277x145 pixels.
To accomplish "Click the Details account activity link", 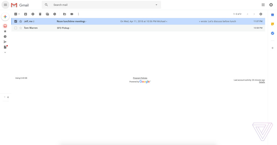I will (262, 82).
